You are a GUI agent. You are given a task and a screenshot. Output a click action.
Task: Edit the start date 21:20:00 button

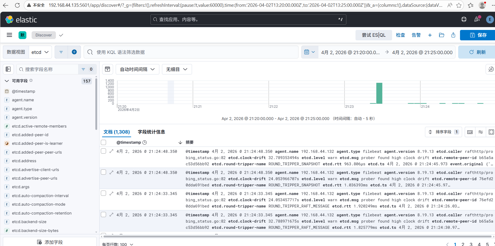click(x=350, y=52)
